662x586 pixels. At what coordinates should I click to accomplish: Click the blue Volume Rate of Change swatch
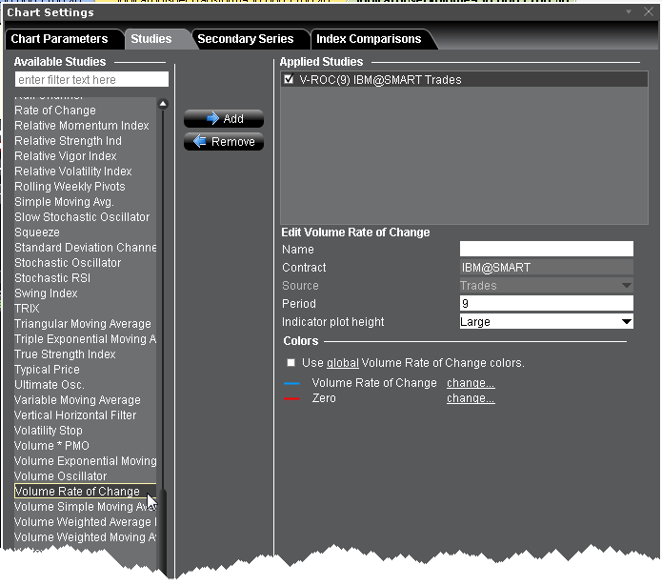pyautogui.click(x=291, y=384)
